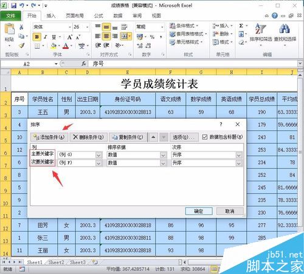The height and width of the screenshot is (274, 304).
Task: Toggle Underline formatting
Action: point(54,37)
